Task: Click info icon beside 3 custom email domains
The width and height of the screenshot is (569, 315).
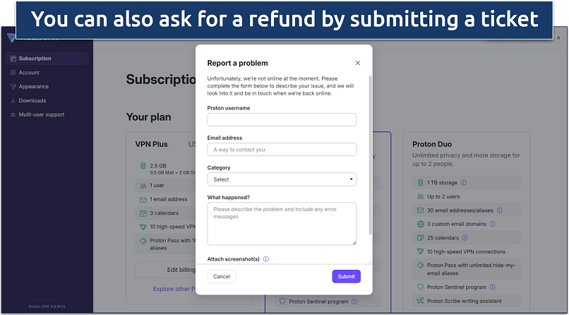Action: point(491,224)
